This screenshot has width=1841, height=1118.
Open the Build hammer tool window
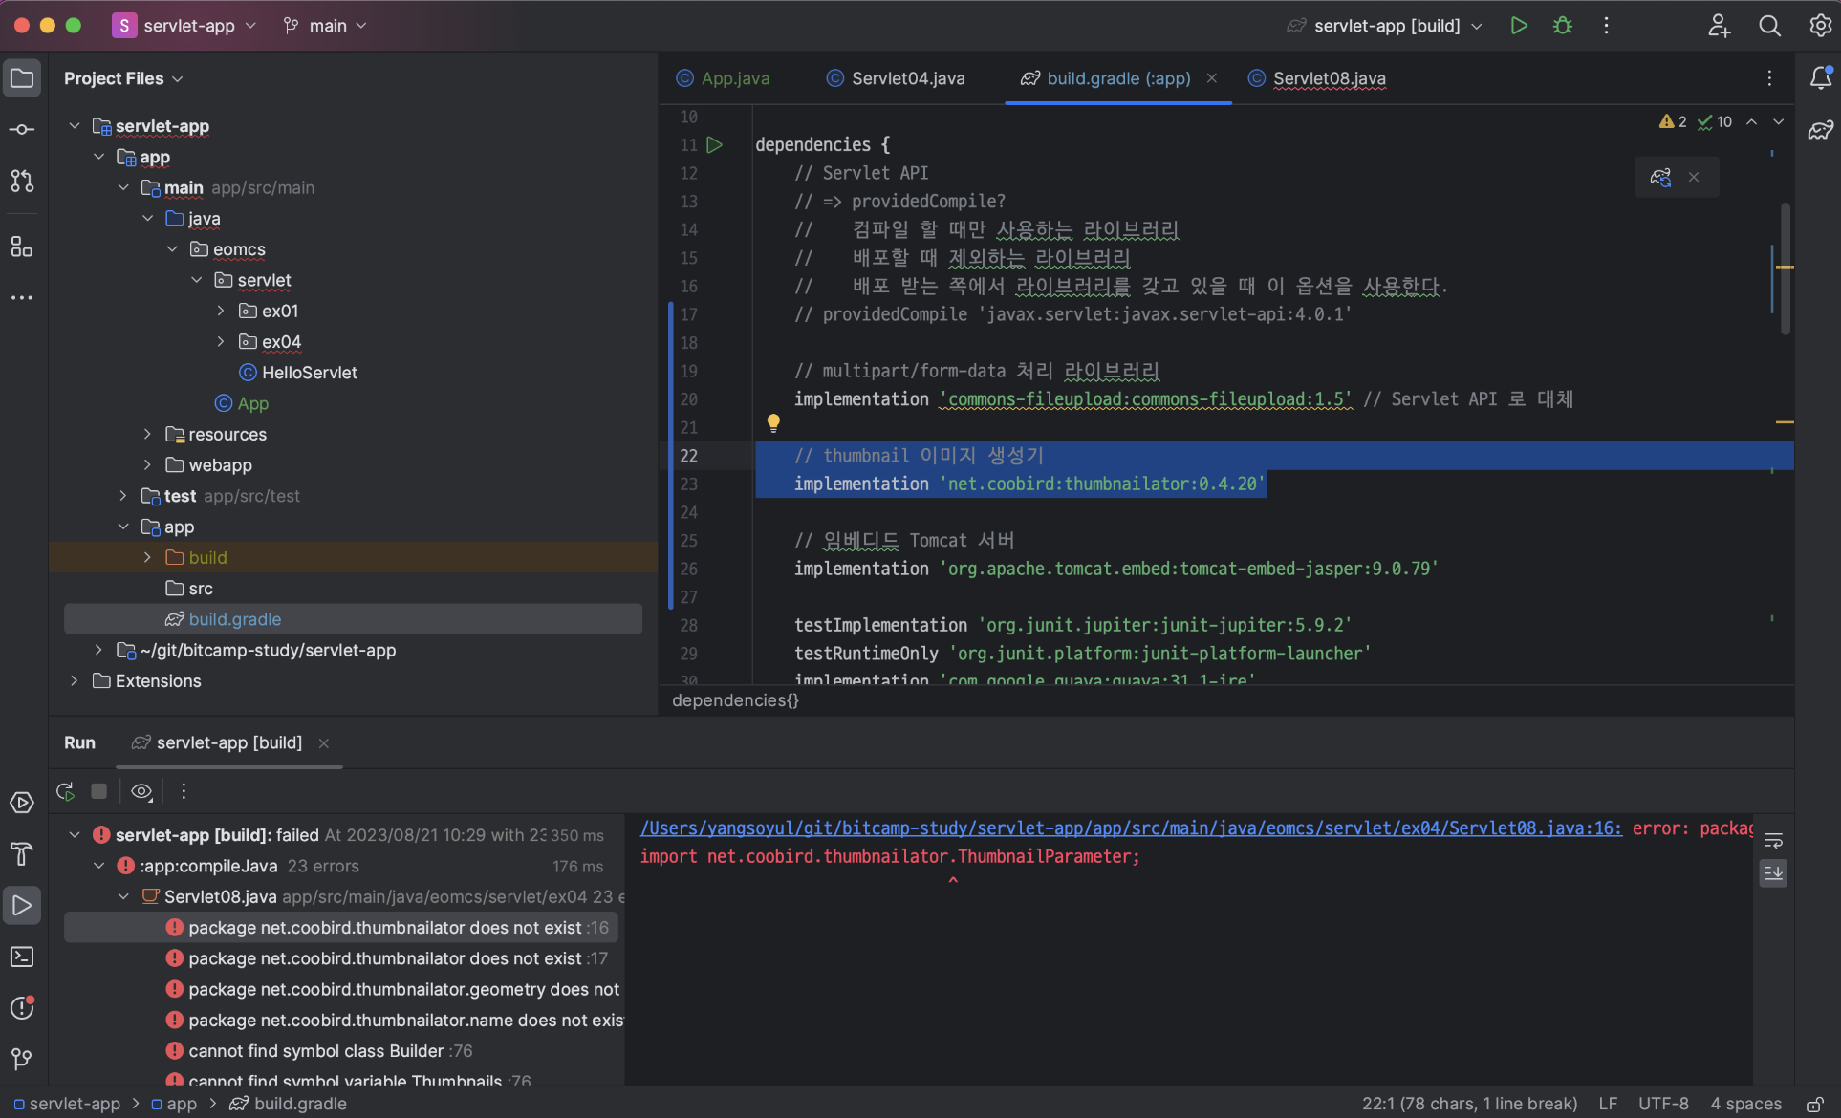pos(22,853)
